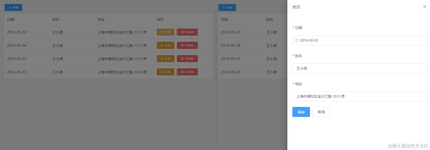430x150 pixels.
Task: Click 王小虎 in right table's 2016-05-03 row
Action: pyautogui.click(x=271, y=72)
